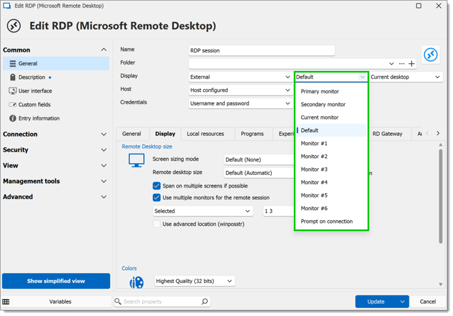Click the RDP logo in header

[x=13, y=26]
